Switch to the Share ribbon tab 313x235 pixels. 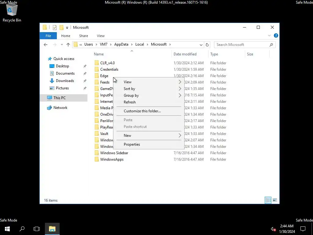[x=83, y=36]
